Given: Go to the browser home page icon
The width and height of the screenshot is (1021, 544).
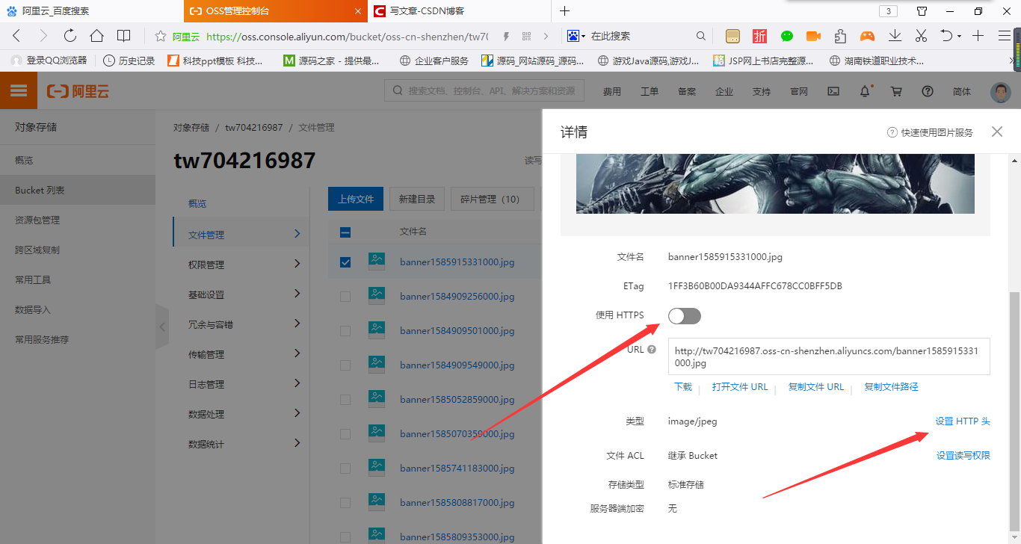Looking at the screenshot, I should pyautogui.click(x=96, y=36).
